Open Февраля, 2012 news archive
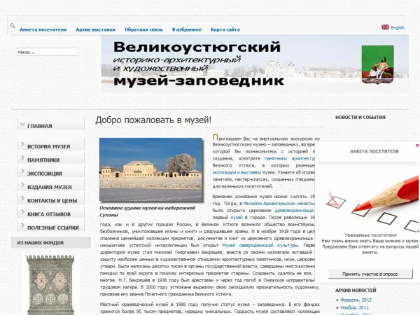 tap(356, 300)
